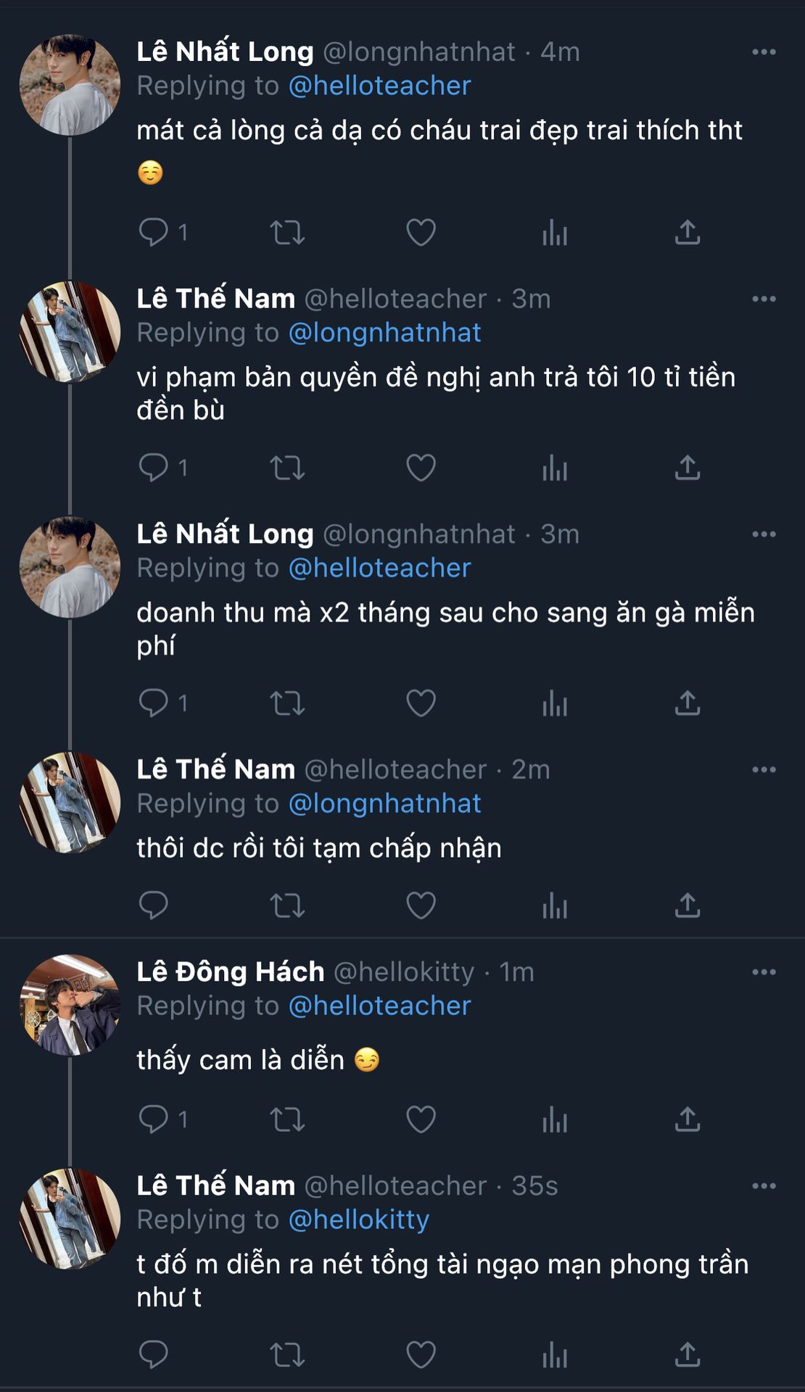Like the 'ăn gà miễn phí' tweet
Screen dimensions: 805x1392
[x=421, y=703]
